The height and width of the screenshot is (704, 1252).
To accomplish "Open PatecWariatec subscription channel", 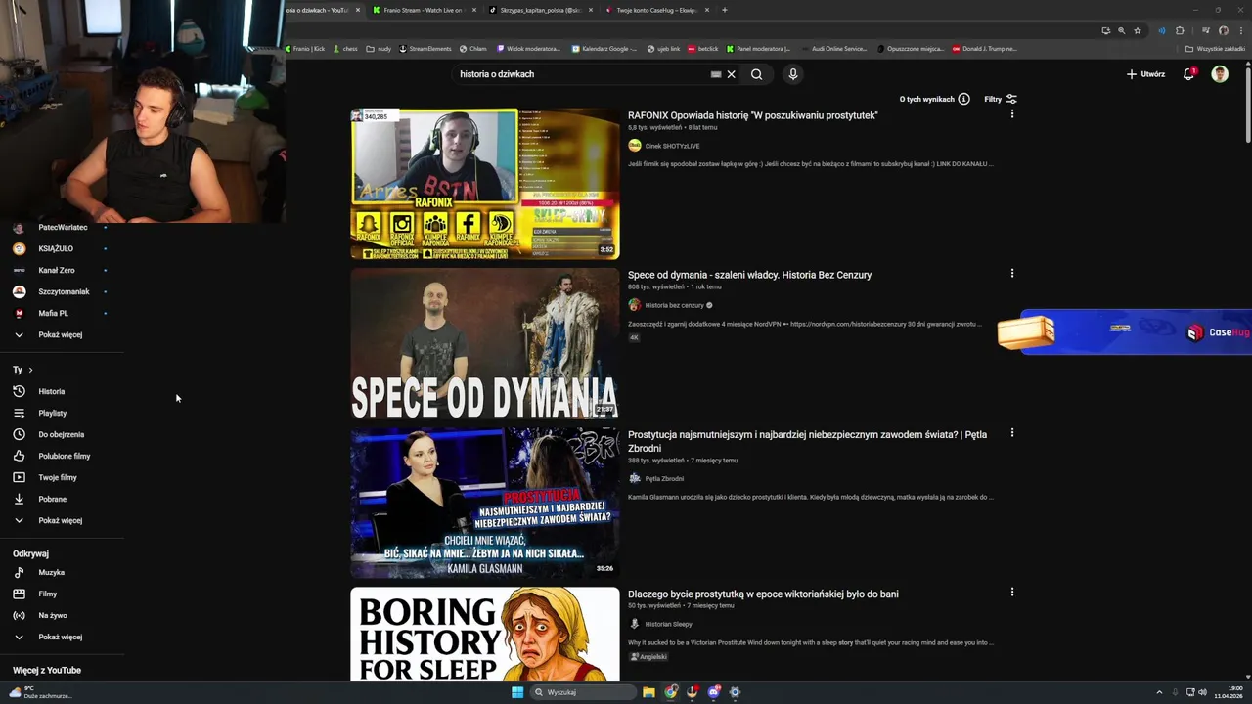I will pos(63,227).
